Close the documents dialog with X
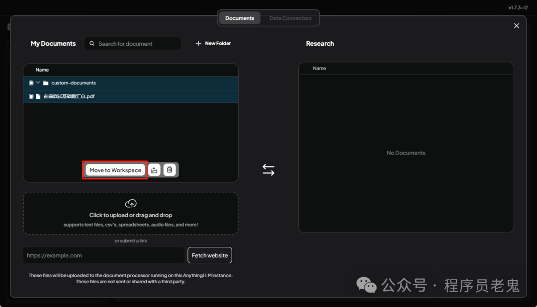Screen dimensions: 537x307 pyautogui.click(x=517, y=26)
